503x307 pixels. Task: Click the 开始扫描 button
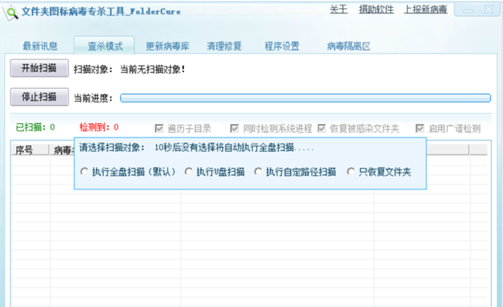click(x=39, y=68)
